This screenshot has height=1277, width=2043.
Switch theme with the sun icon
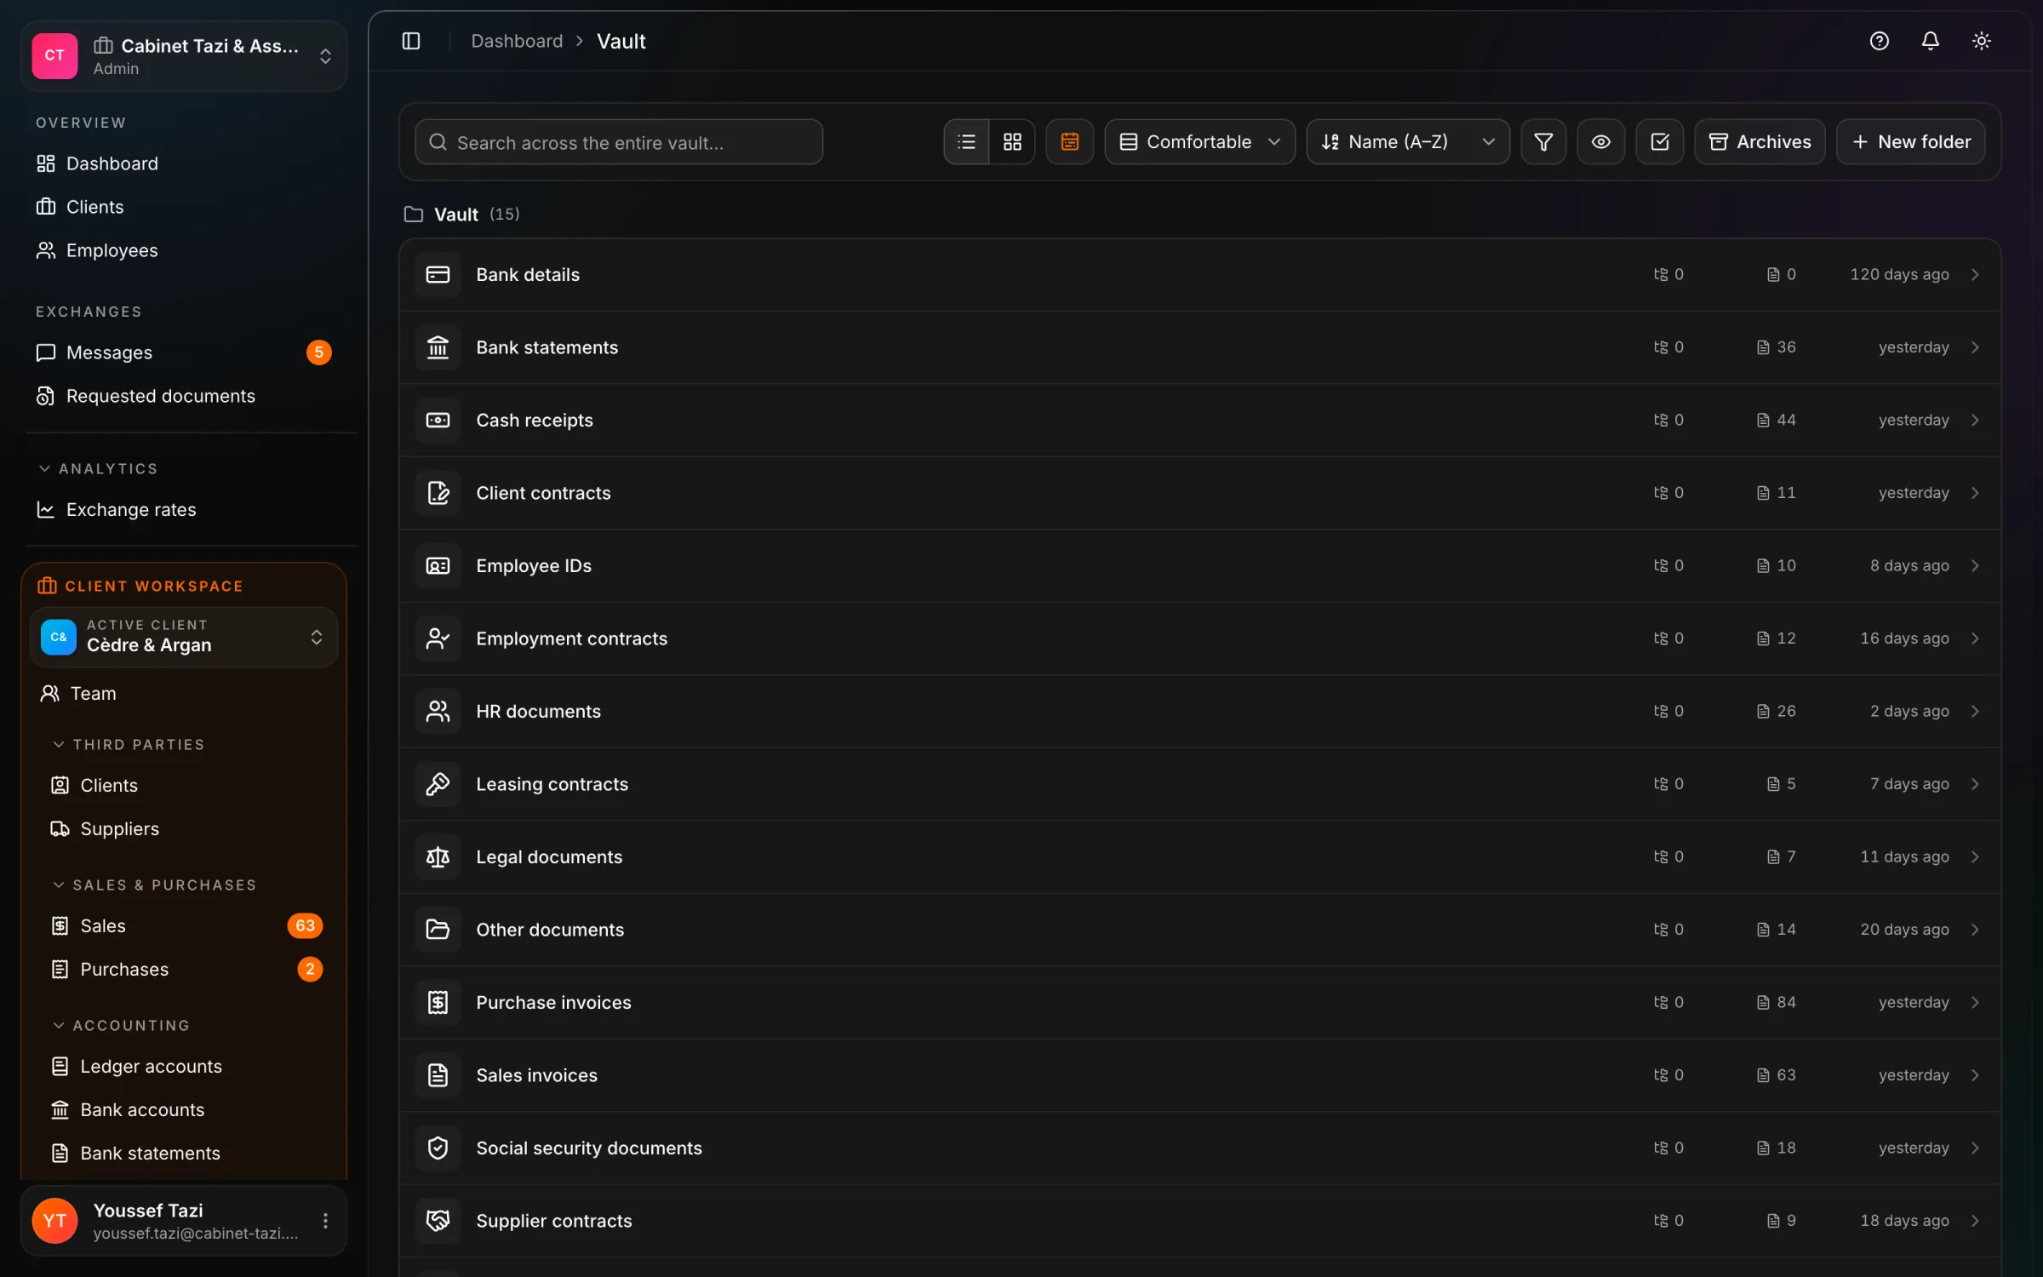[1981, 41]
